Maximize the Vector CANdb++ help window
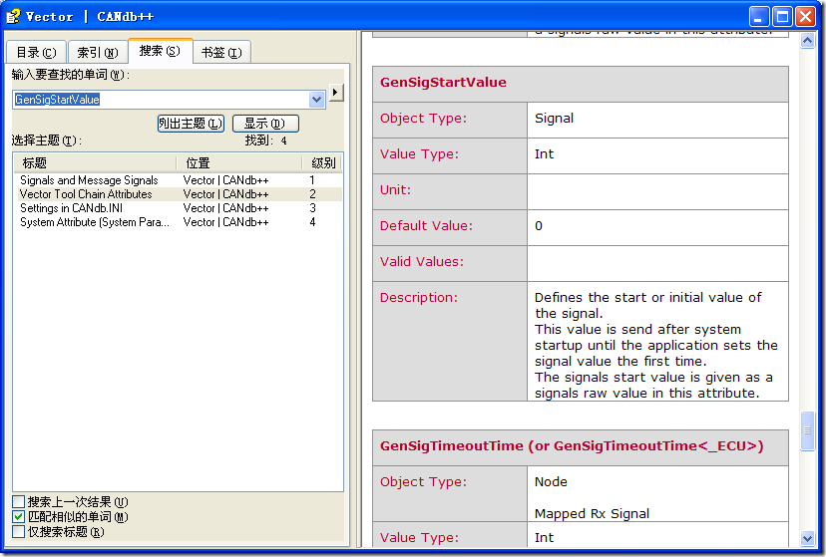826x557 pixels. pyautogui.click(x=782, y=17)
